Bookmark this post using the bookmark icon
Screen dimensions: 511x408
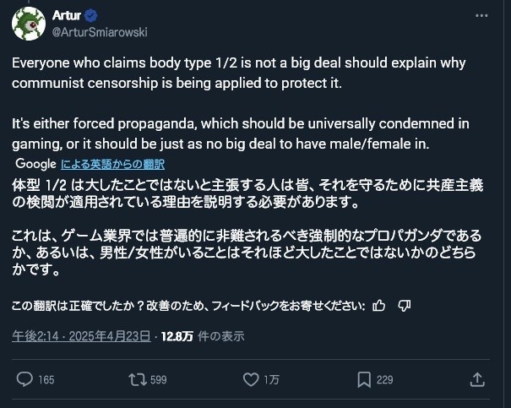[x=363, y=379]
